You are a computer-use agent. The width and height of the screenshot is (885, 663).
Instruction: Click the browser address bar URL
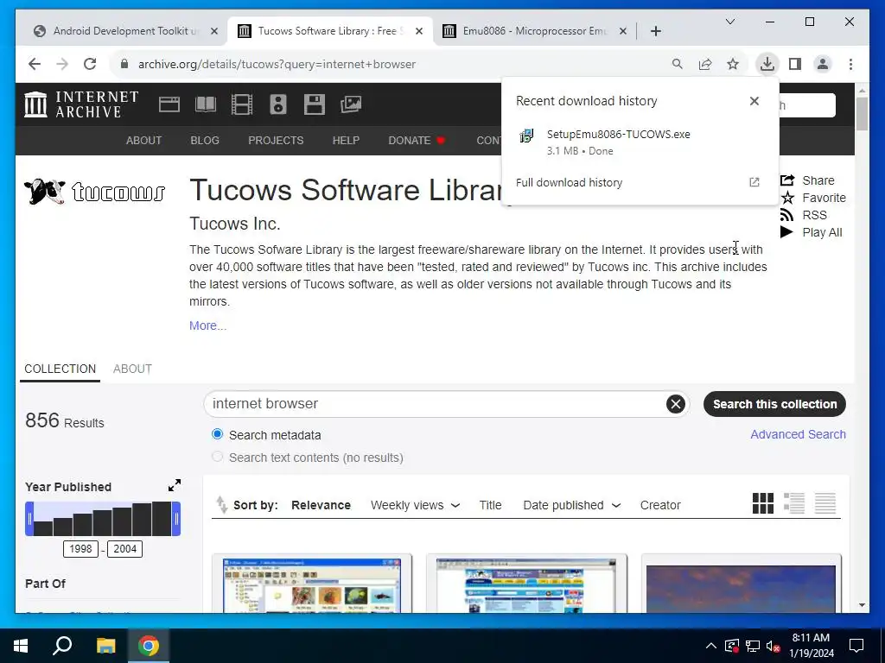(x=277, y=64)
